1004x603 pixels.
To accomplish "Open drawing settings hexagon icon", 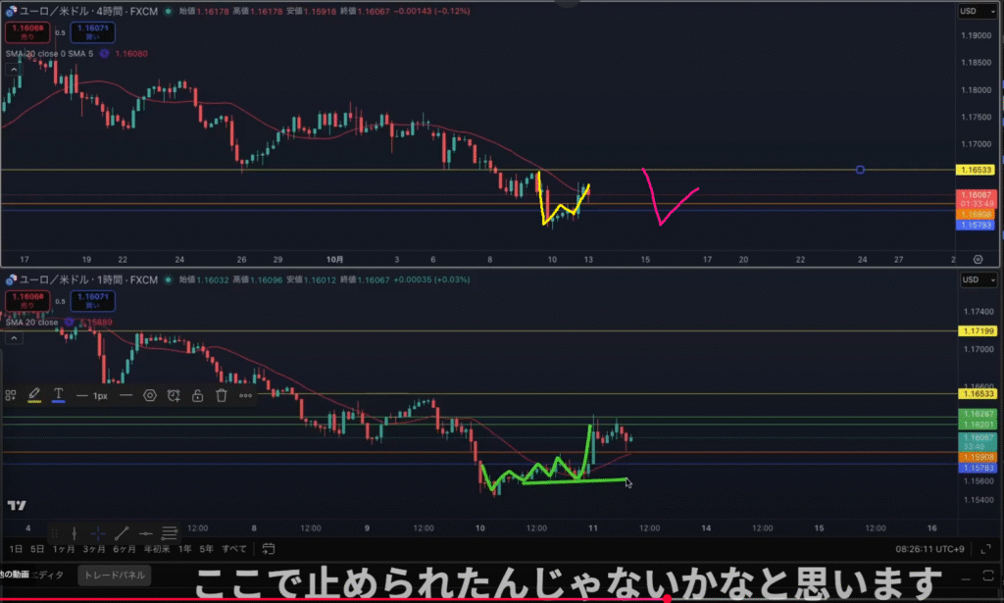I will tap(150, 395).
